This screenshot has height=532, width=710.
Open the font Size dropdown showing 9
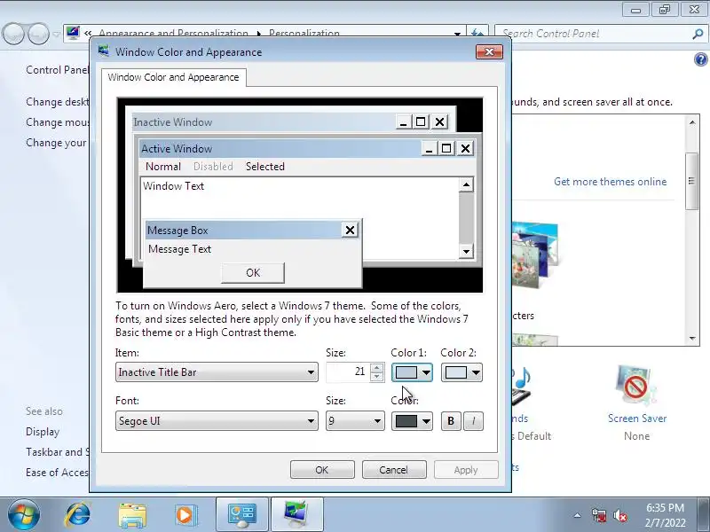coord(355,420)
